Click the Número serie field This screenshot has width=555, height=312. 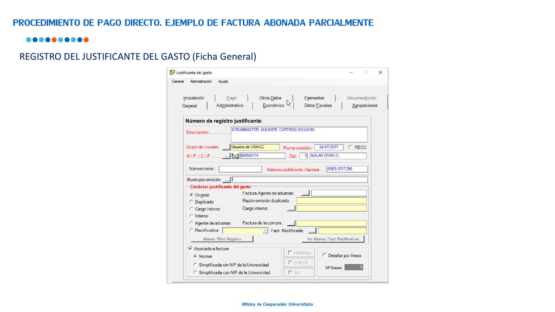tap(240, 169)
